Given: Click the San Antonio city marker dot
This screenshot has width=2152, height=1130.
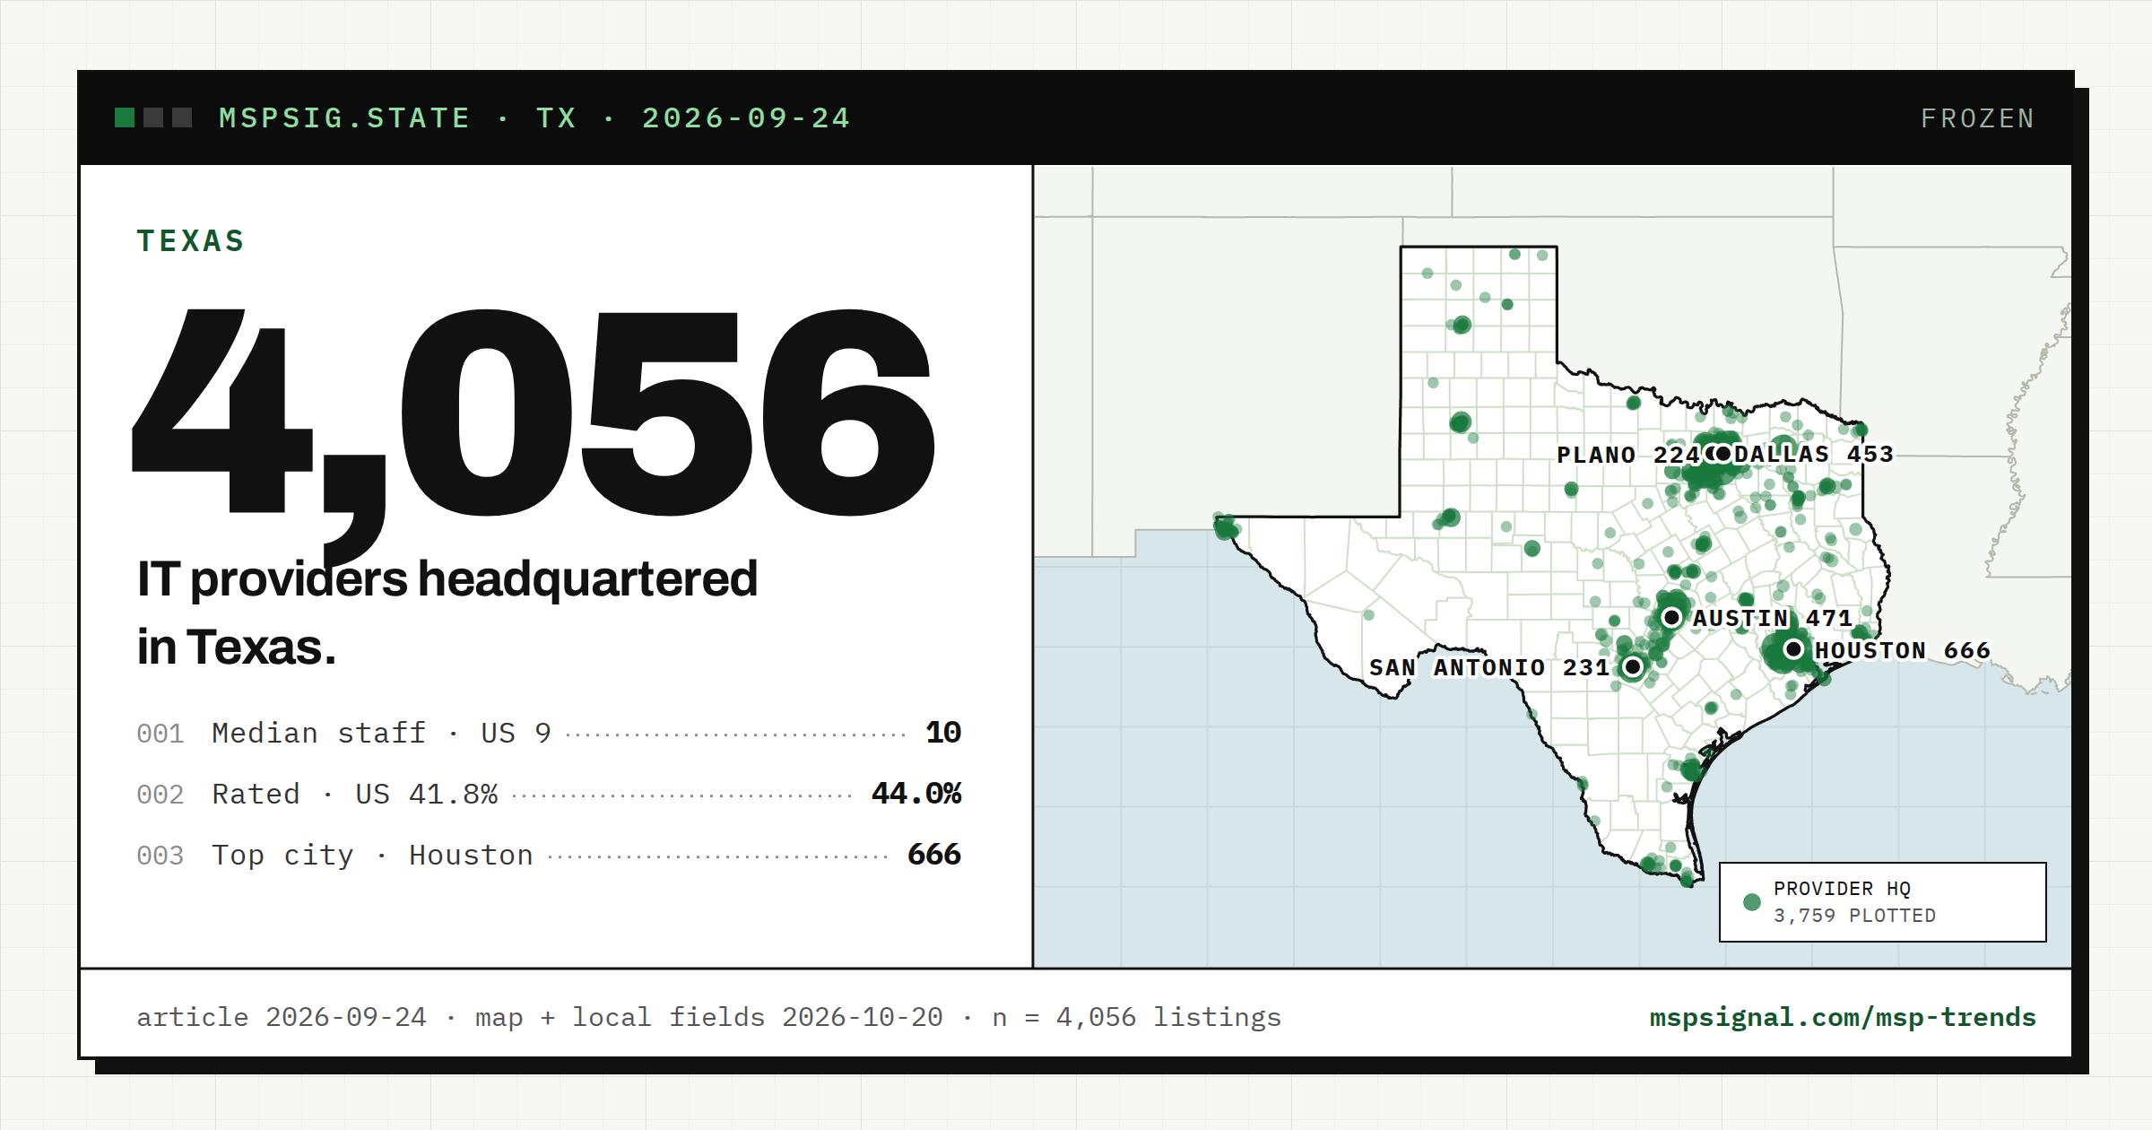Looking at the screenshot, I should pos(1633,666).
